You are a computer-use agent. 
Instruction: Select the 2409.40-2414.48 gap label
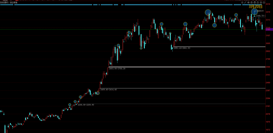pyautogui.click(x=108, y=90)
